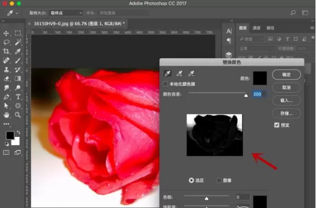The height and width of the screenshot is (208, 316).
Task: Pick the Eyedropper in Replace Color dialog
Action: (168, 73)
